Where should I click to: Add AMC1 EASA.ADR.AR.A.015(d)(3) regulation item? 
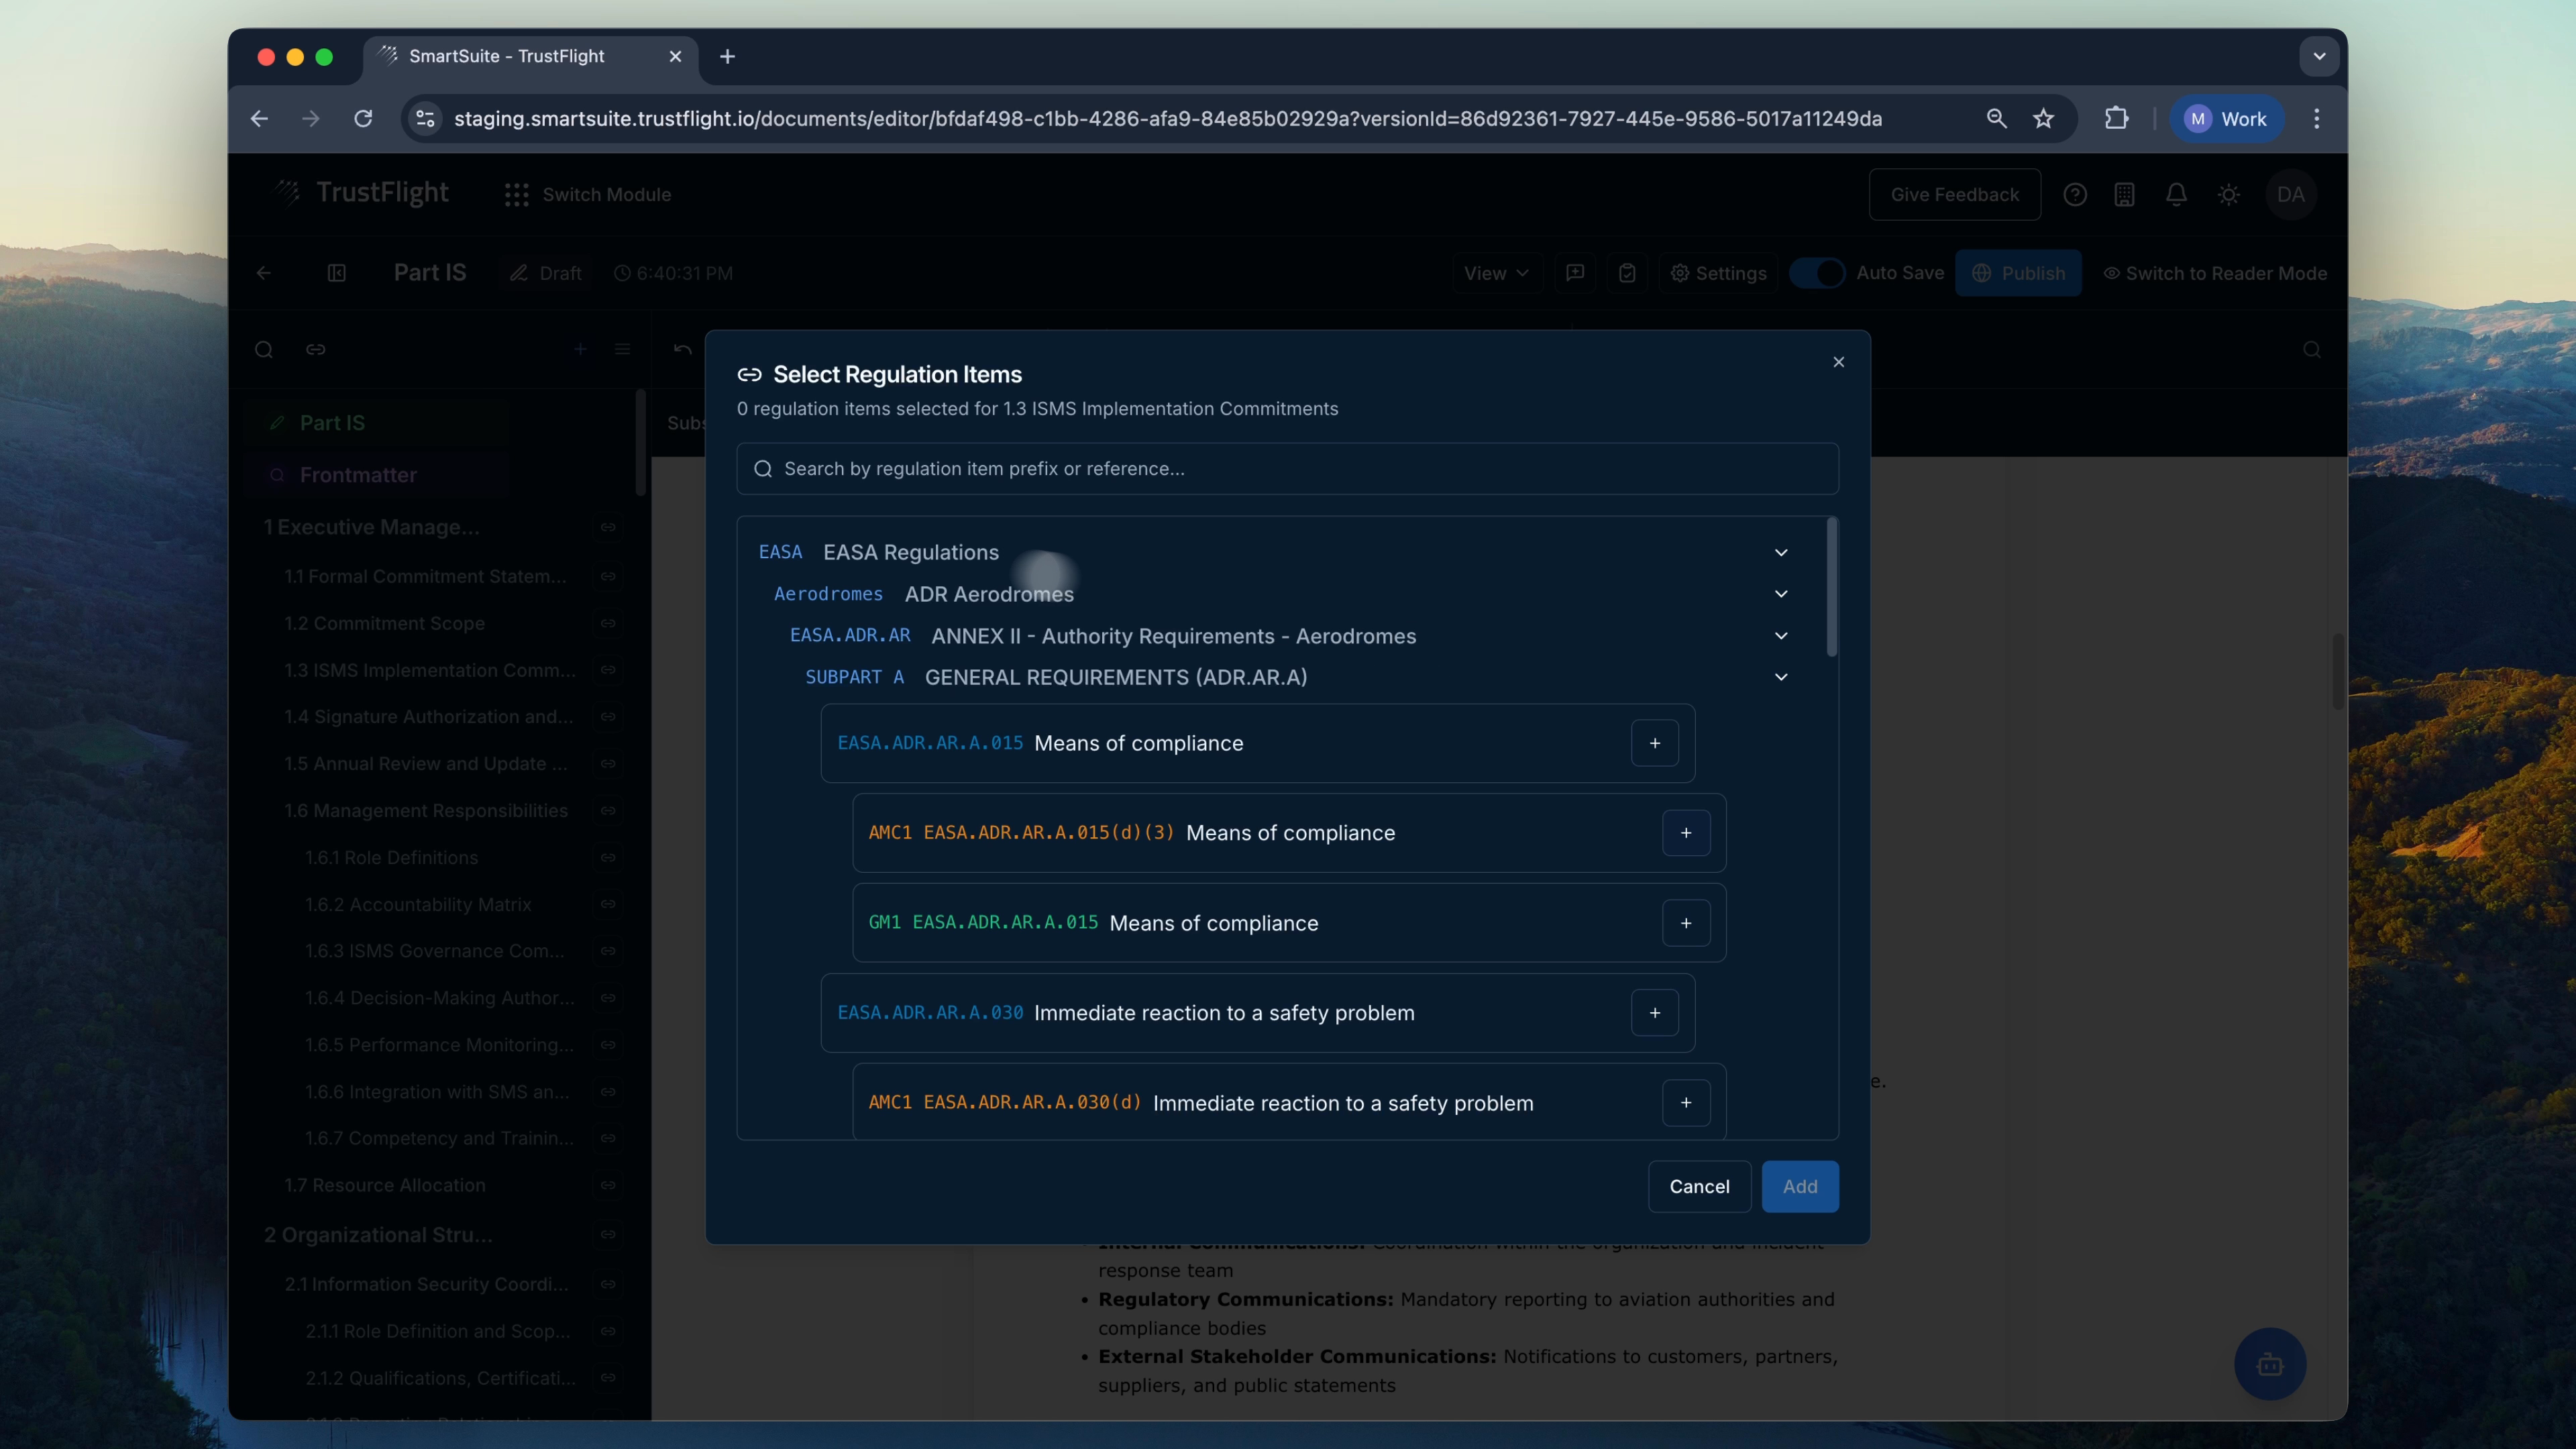click(x=1686, y=833)
